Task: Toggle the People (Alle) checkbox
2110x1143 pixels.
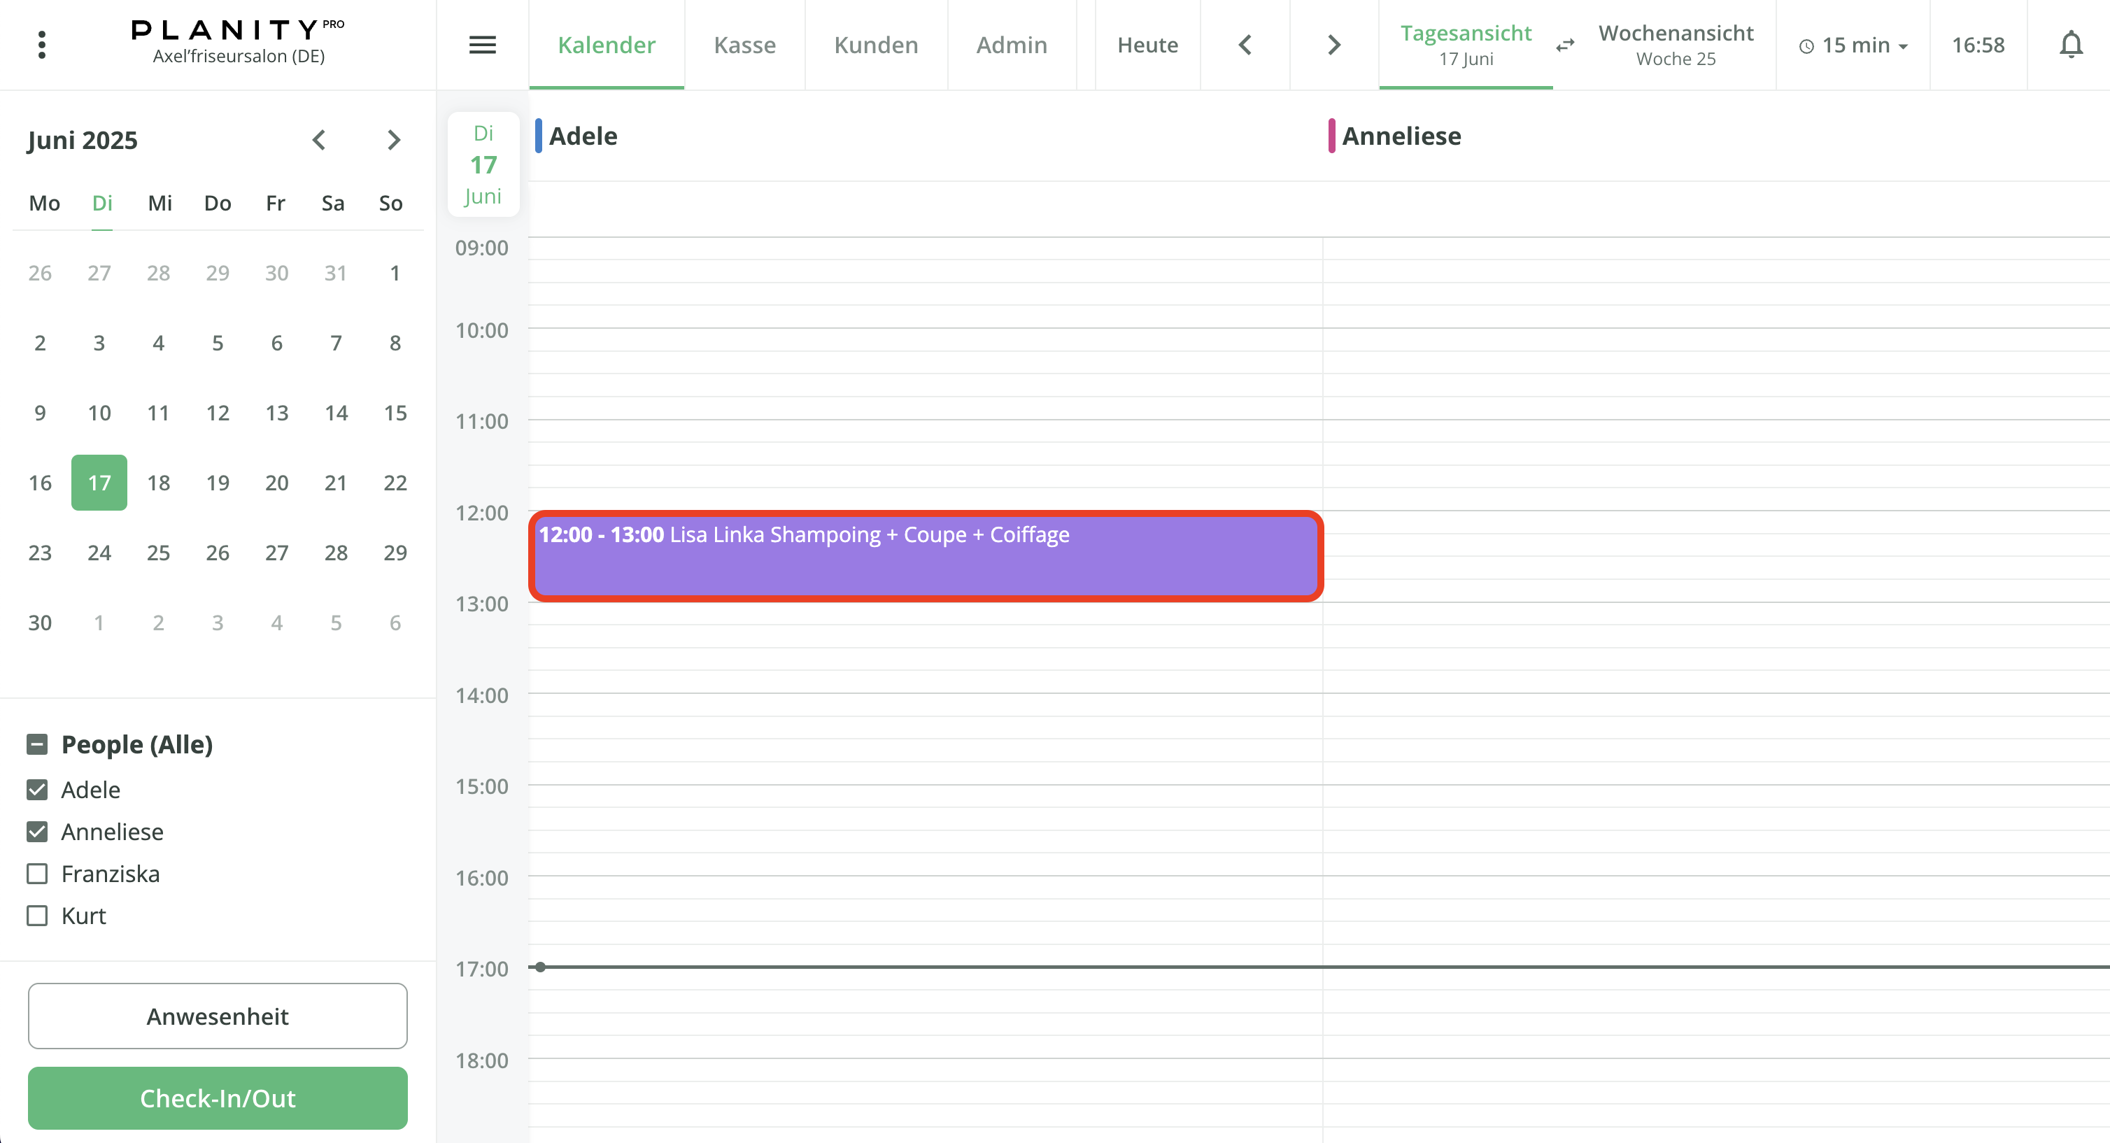Action: coord(37,744)
